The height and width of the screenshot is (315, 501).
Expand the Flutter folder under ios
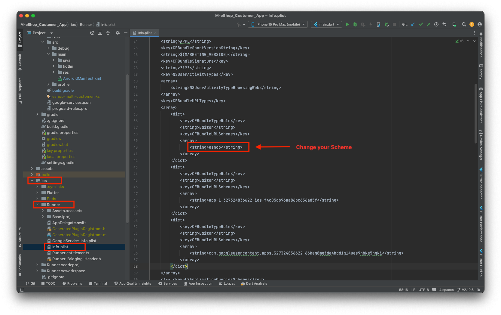[x=37, y=193]
